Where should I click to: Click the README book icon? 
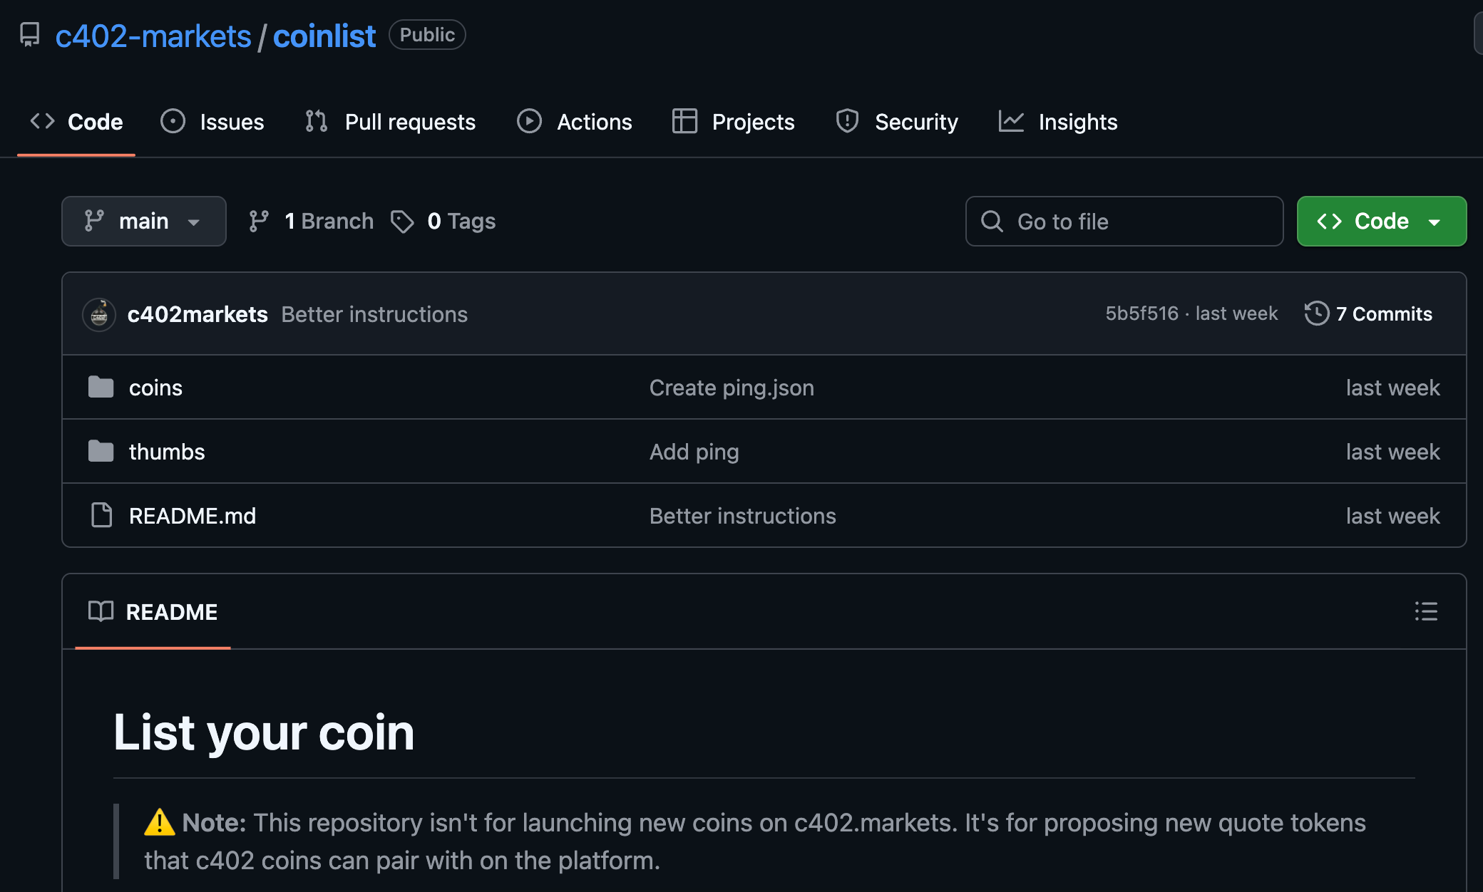point(102,611)
